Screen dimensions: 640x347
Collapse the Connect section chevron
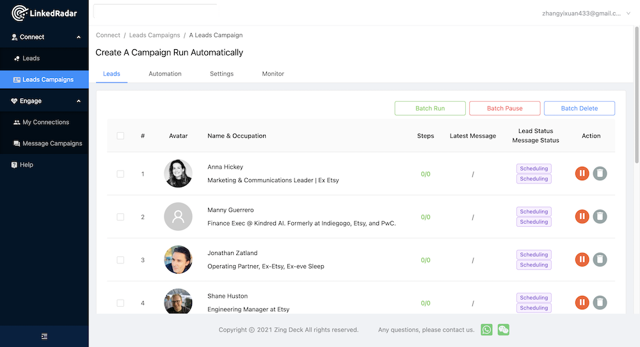[x=79, y=37]
